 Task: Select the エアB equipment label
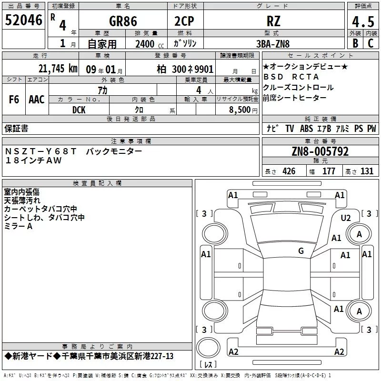[324, 128]
